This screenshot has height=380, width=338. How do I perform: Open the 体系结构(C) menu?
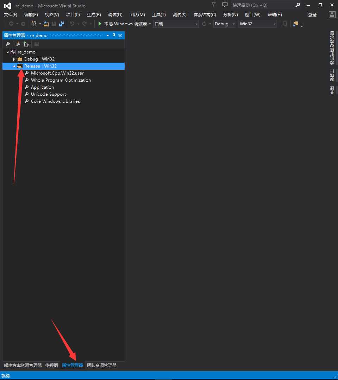point(205,15)
